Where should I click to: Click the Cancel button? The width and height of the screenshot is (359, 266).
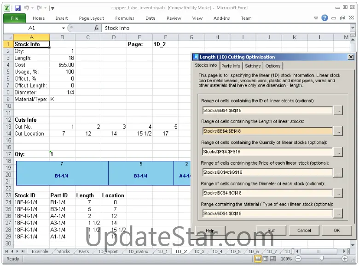pos(304,231)
